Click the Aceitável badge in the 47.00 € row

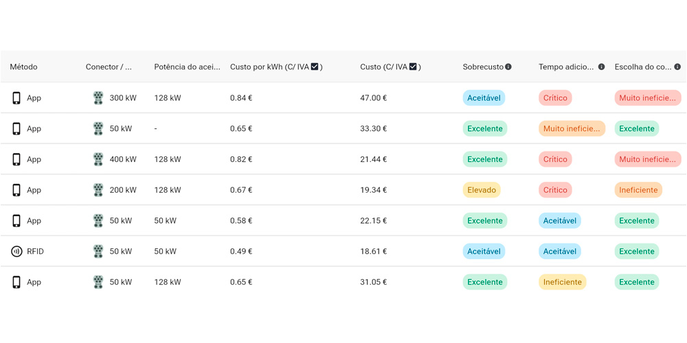point(484,98)
